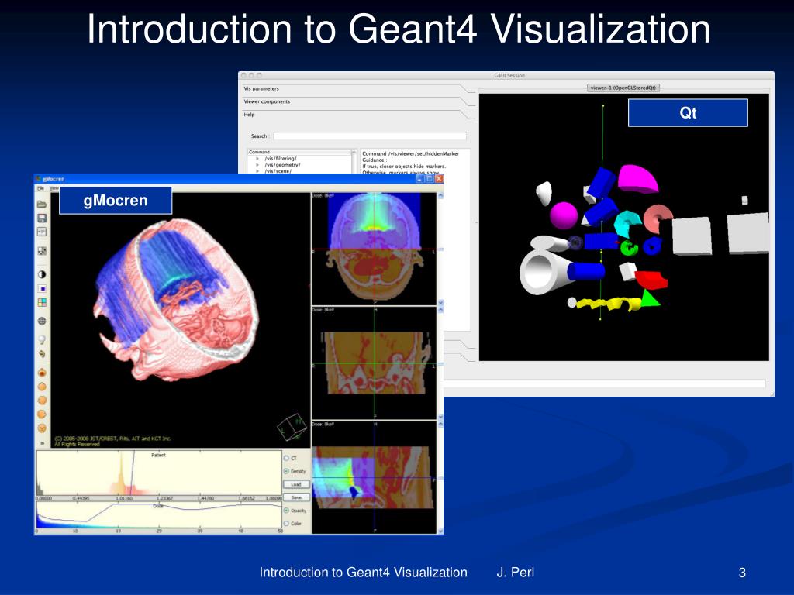This screenshot has width=794, height=595.
Task: Click the copyright text in gMocren 3D view
Action: (112, 441)
